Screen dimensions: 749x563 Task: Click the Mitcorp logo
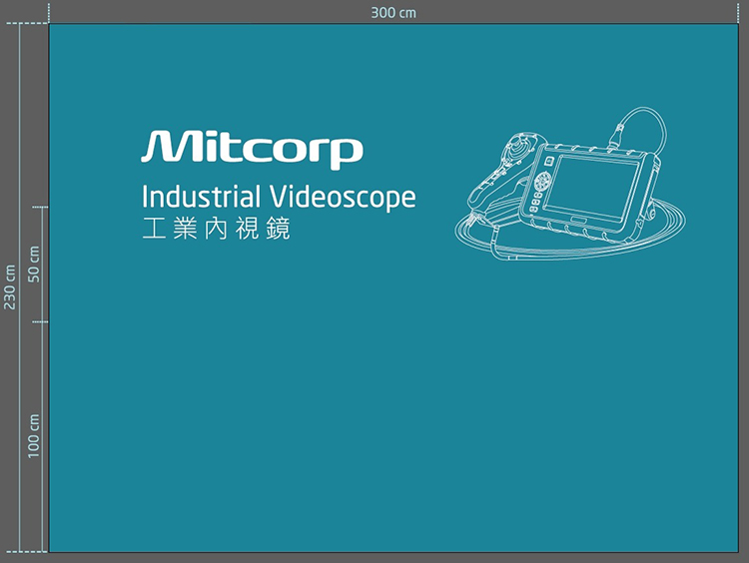tap(252, 149)
